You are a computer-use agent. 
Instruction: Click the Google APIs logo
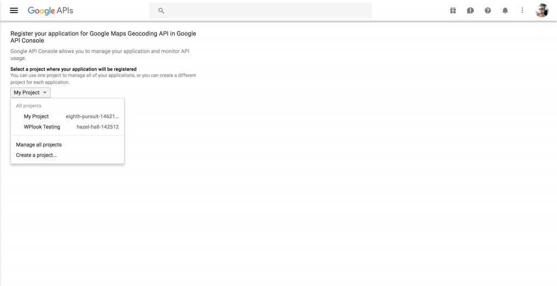pos(50,10)
